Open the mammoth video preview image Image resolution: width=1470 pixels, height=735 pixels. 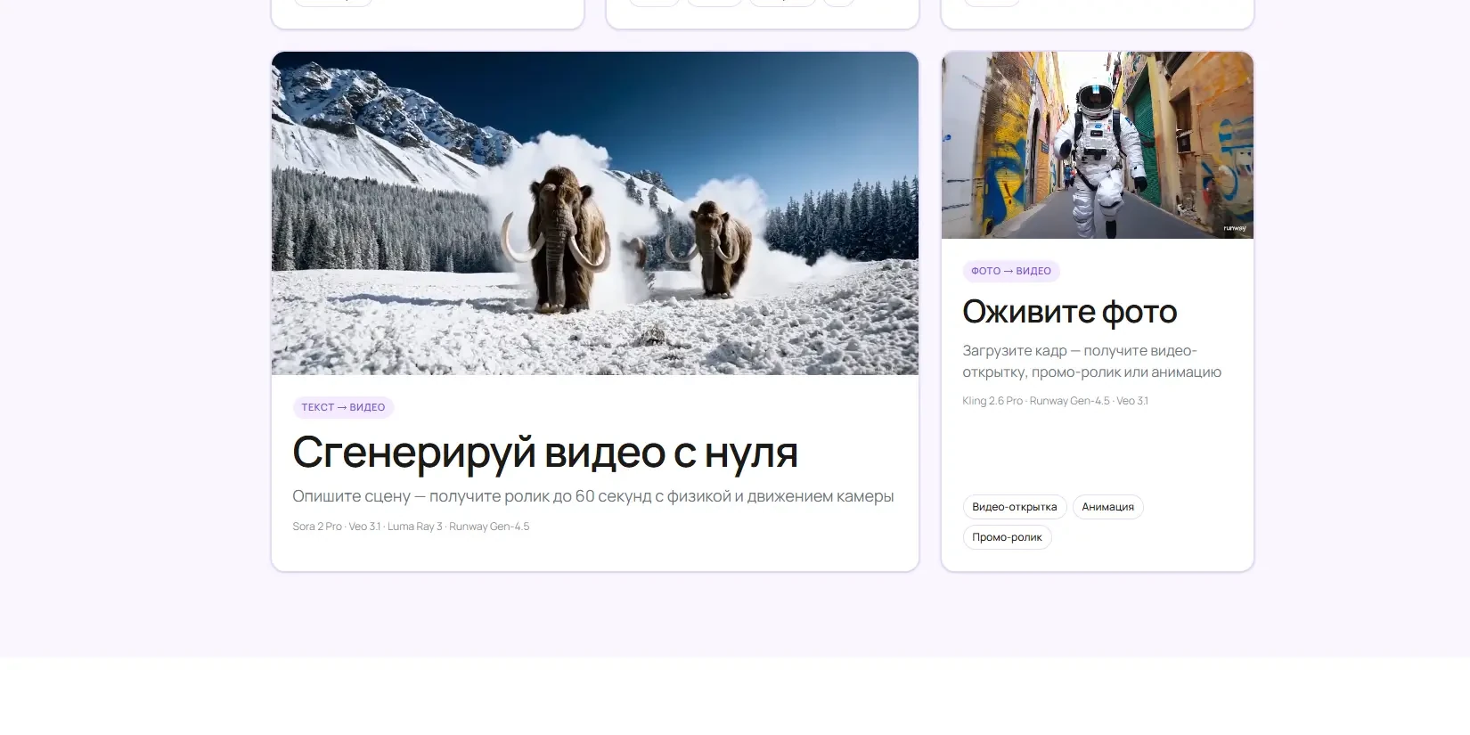[595, 213]
